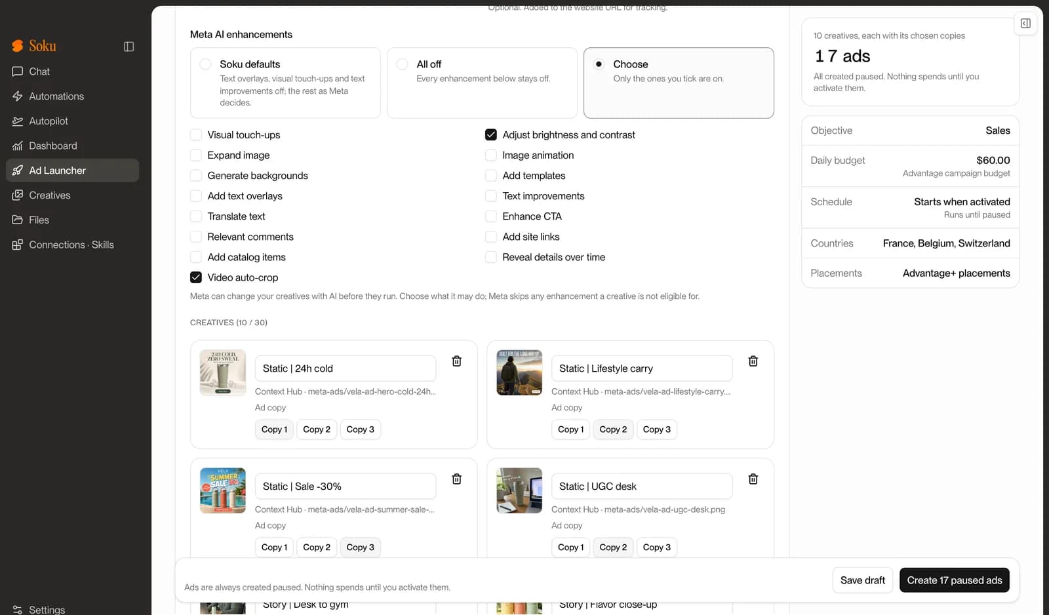Toggle Copy 2 on Static | 24h cold
The height and width of the screenshot is (615, 1049).
[x=317, y=429]
